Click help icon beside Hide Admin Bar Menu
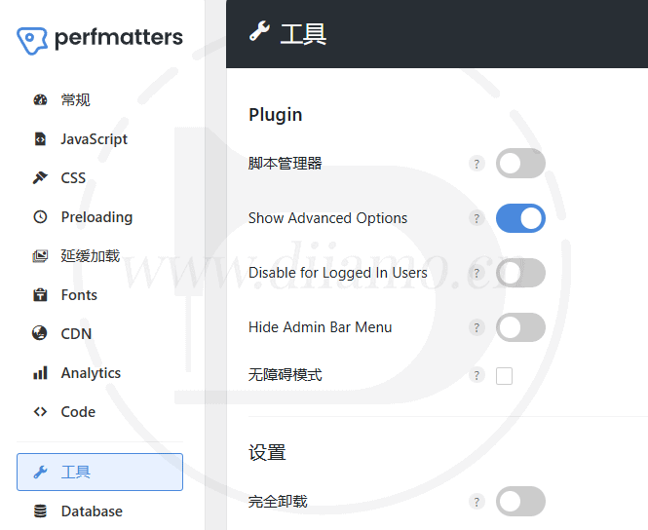648x530 pixels. point(476,327)
